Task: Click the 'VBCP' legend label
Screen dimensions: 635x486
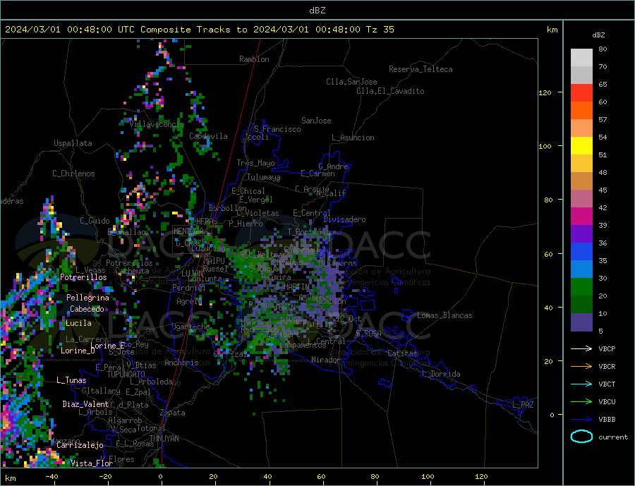Action: click(x=607, y=348)
